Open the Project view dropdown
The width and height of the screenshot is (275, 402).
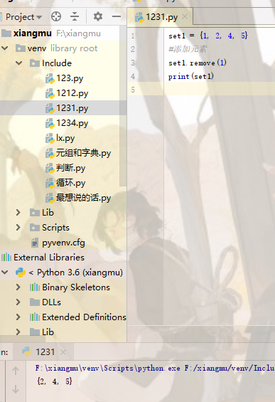click(24, 17)
